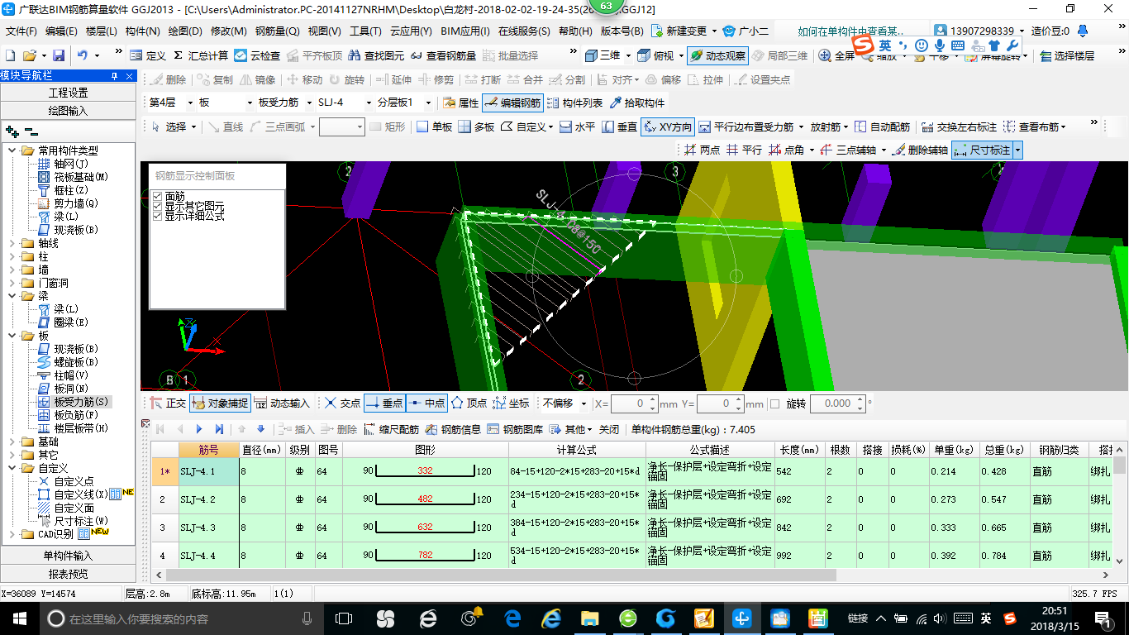1129x635 pixels.
Task: Toggle 垂点 perpendicular snap
Action: [383, 403]
